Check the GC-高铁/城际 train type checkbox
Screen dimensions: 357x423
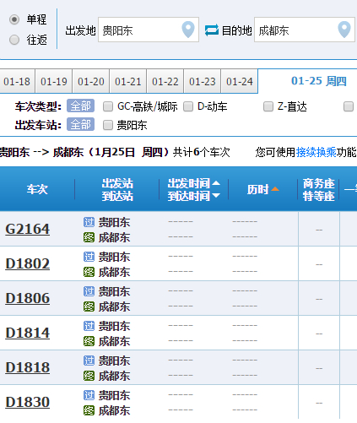[108, 106]
